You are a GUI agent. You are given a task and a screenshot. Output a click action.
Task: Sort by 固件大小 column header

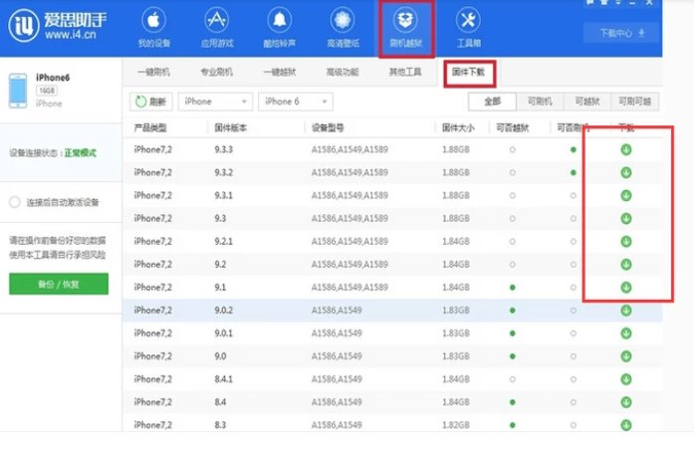pyautogui.click(x=458, y=128)
